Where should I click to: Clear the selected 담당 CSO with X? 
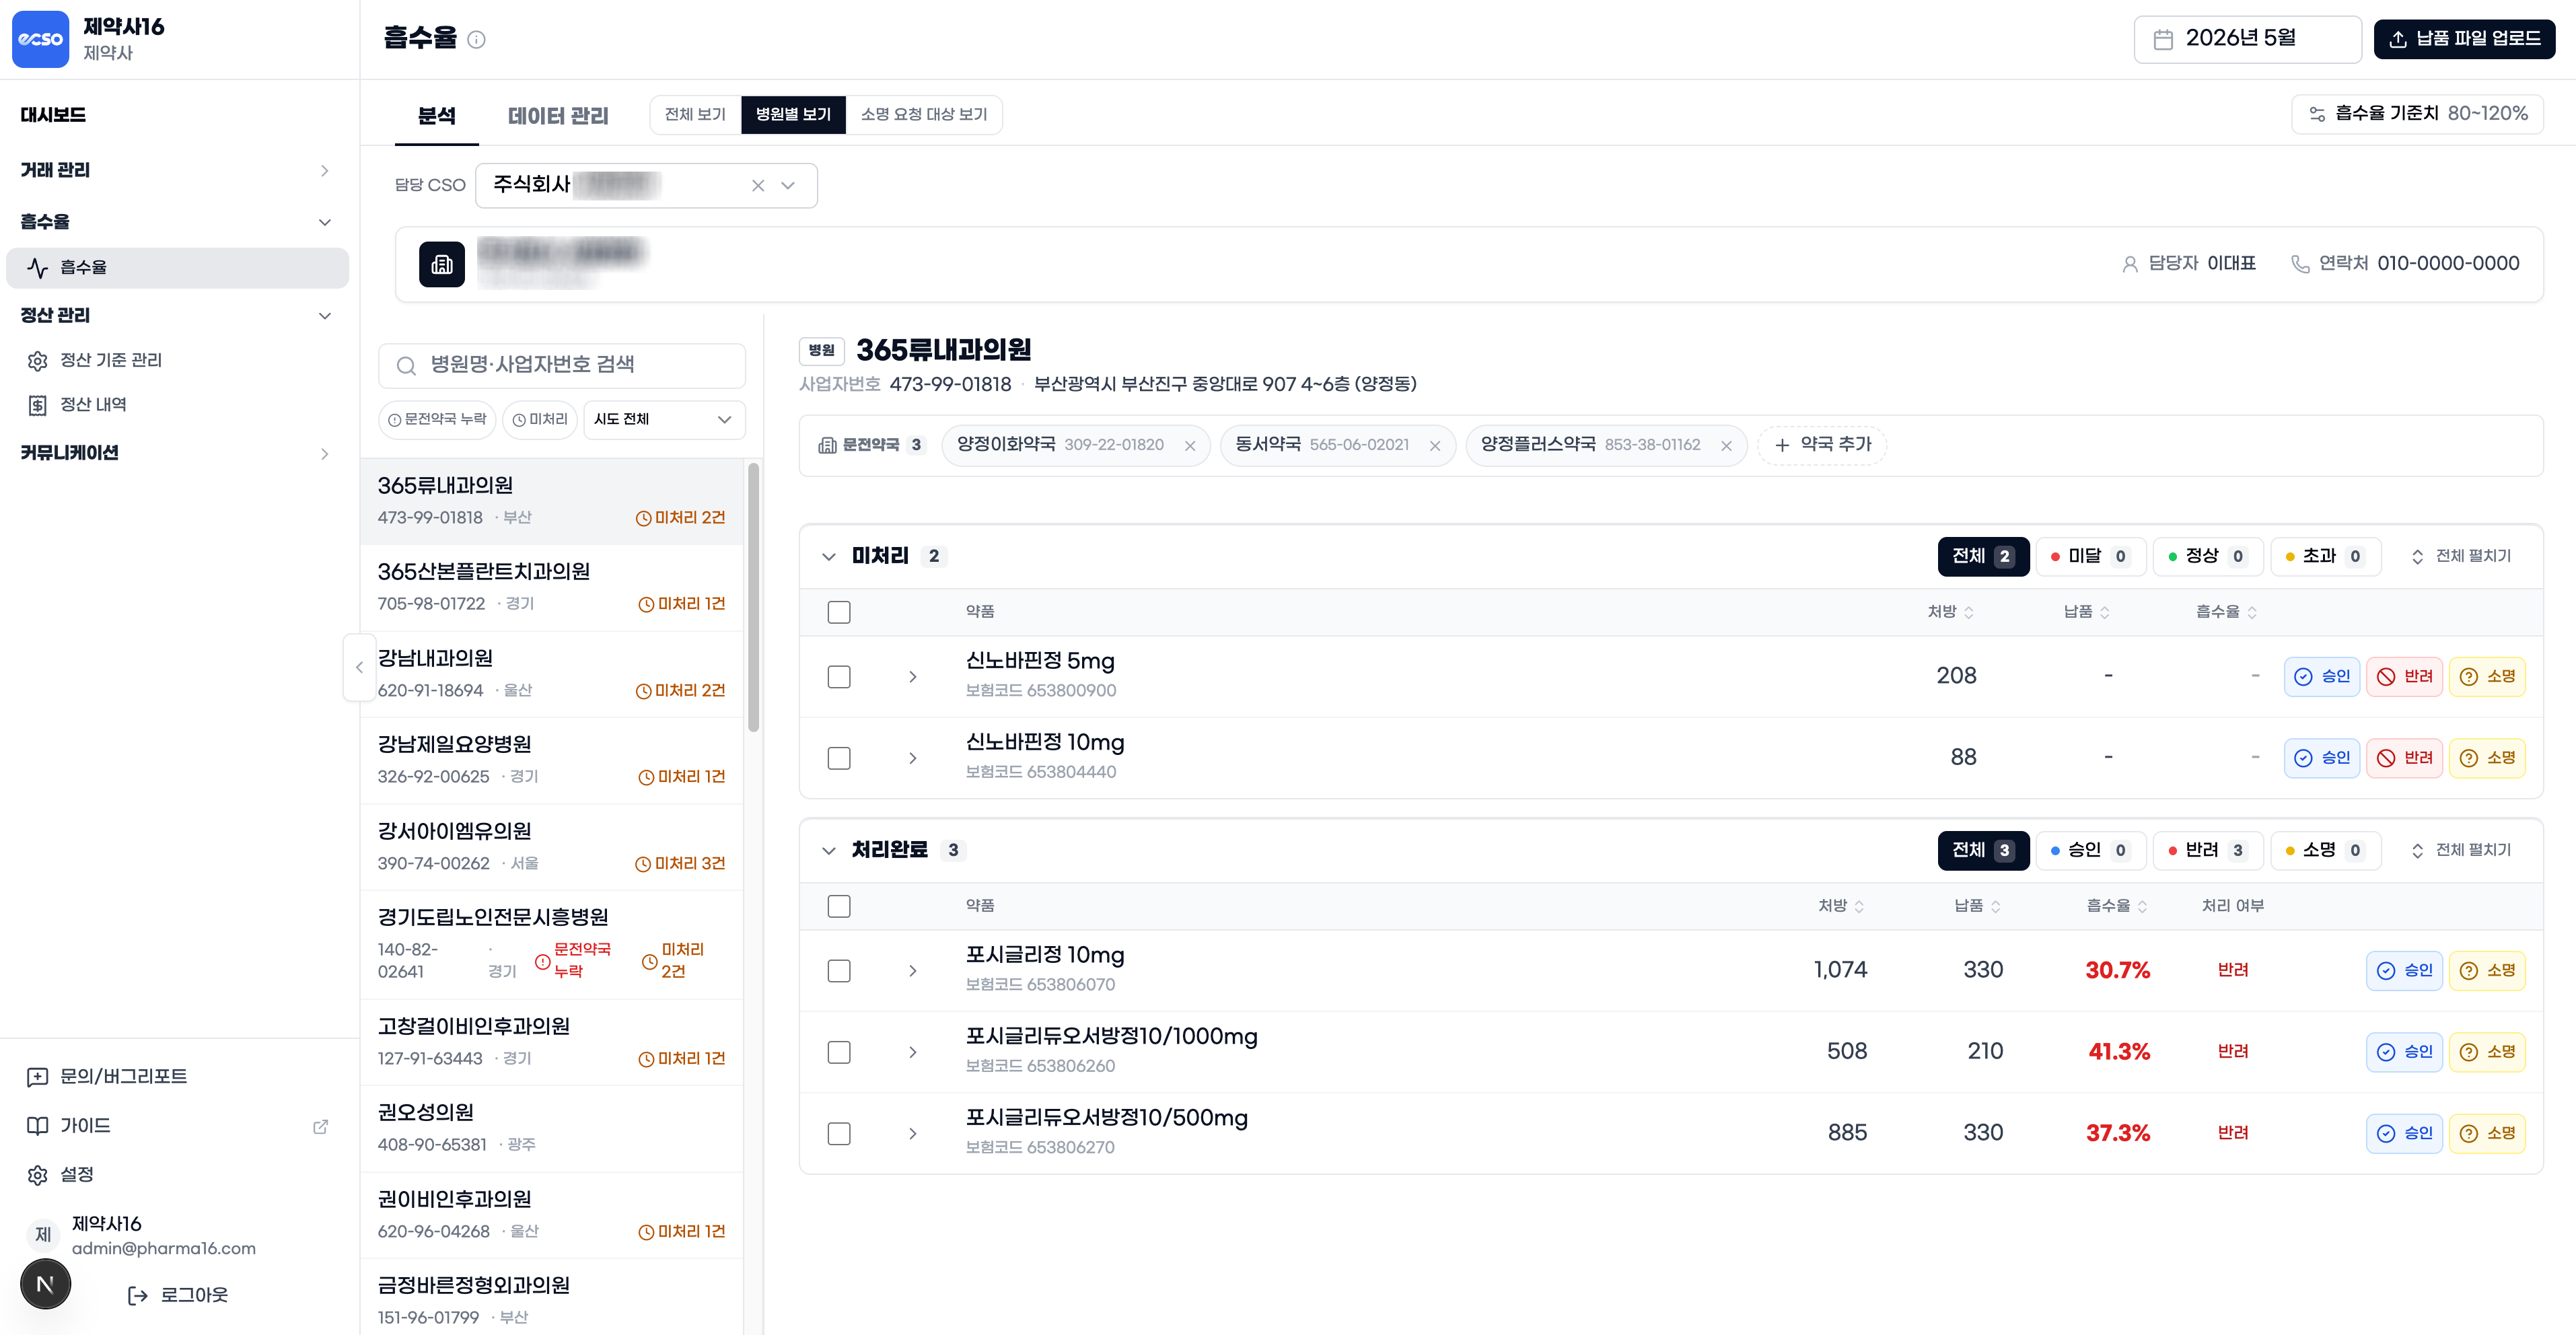pyautogui.click(x=758, y=186)
